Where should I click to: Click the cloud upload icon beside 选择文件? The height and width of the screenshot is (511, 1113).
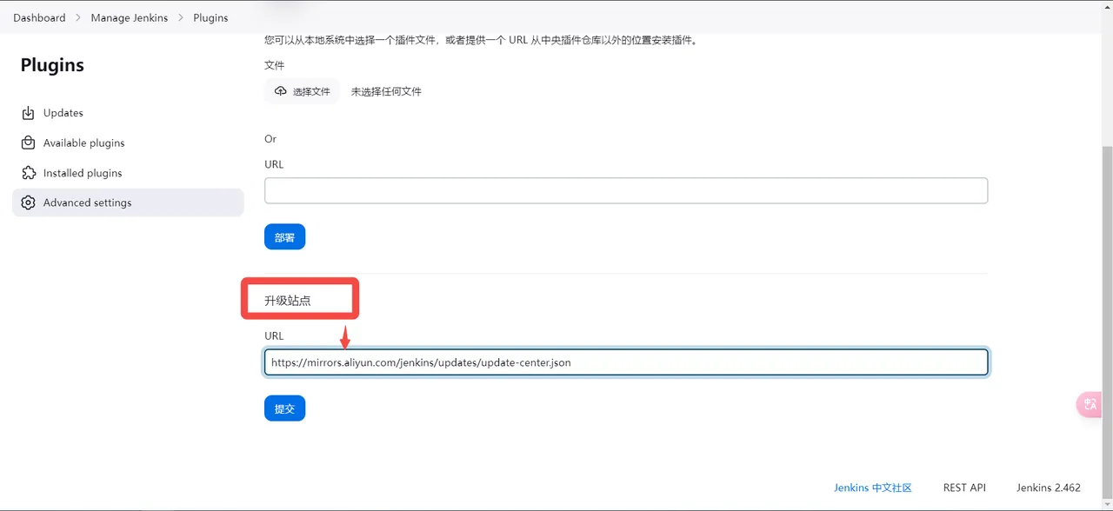tap(280, 91)
